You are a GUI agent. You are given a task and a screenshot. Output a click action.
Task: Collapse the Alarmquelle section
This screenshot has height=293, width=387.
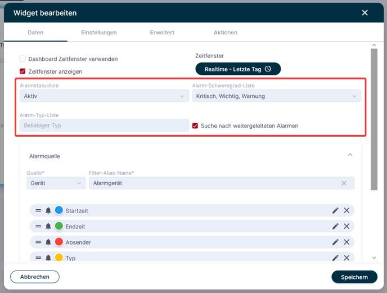click(350, 155)
